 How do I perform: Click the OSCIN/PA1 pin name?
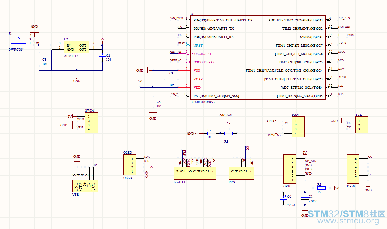coord(203,54)
